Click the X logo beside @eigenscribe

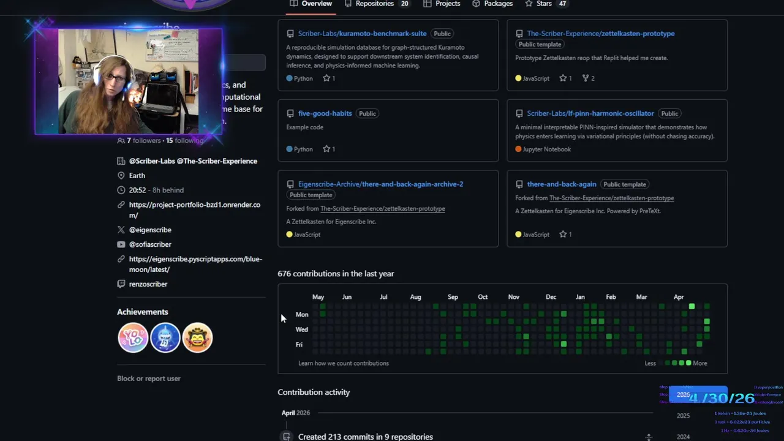coord(121,230)
